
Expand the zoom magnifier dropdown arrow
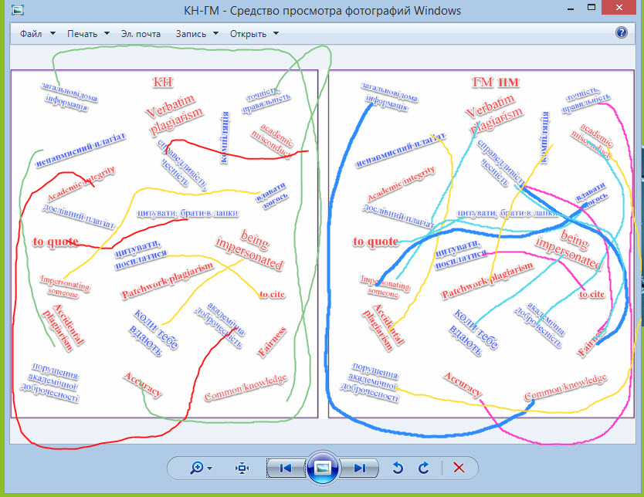pos(210,468)
